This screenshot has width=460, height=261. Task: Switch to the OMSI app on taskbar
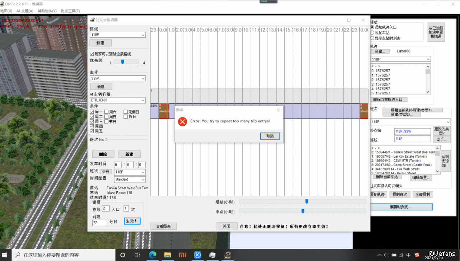tap(227, 255)
